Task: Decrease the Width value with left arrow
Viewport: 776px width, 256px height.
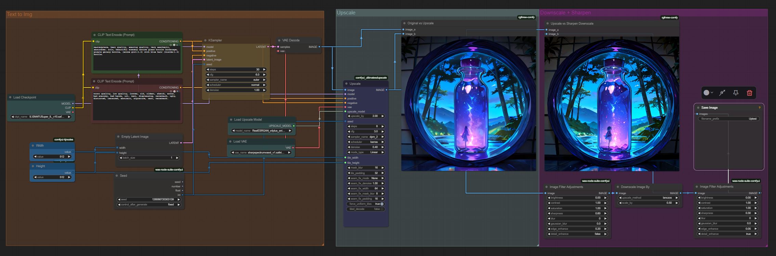Action: click(x=35, y=157)
